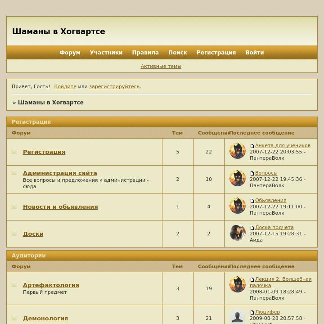The height and width of the screenshot is (324, 324).
Task: Click the timestamp 2007-12-15 19:28:31
Action: (x=276, y=234)
